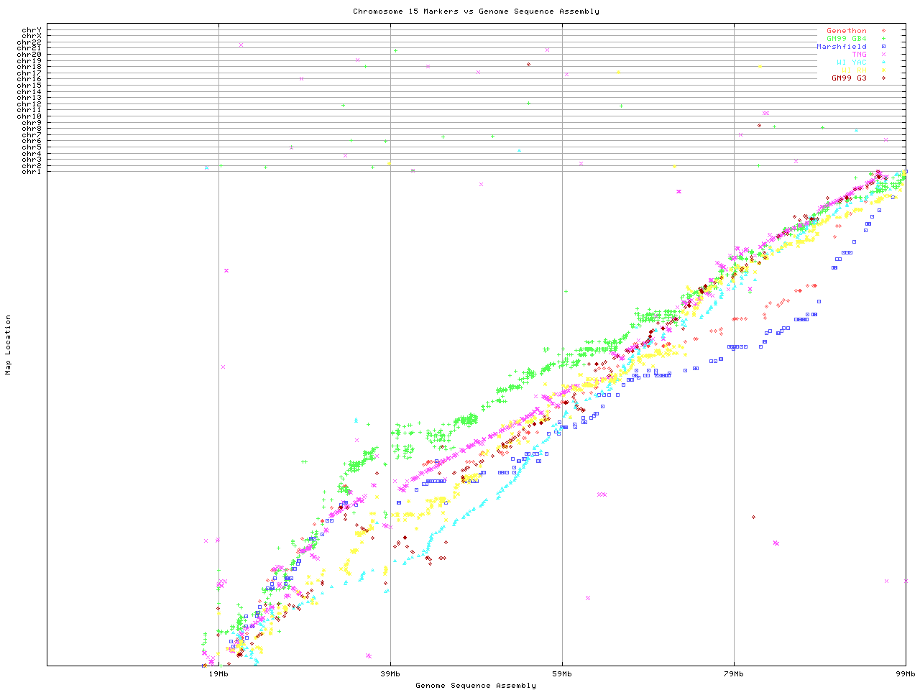Viewport: 920px width, 690px height.
Task: Click the chart title 'Chromosome 15 Markers vs Genome Sequence Assembly'
Action: coord(476,11)
